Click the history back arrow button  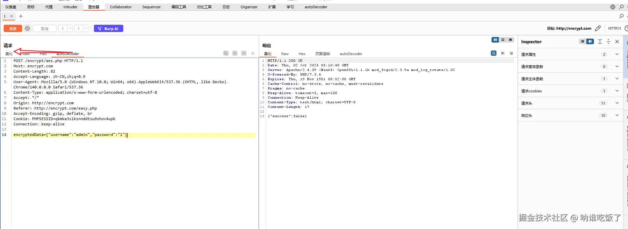tap(63, 28)
